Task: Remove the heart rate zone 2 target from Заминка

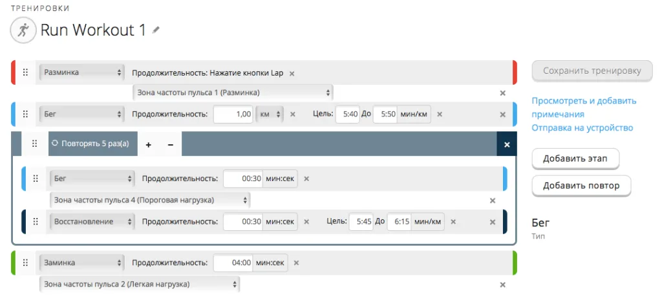Action: pyautogui.click(x=502, y=285)
